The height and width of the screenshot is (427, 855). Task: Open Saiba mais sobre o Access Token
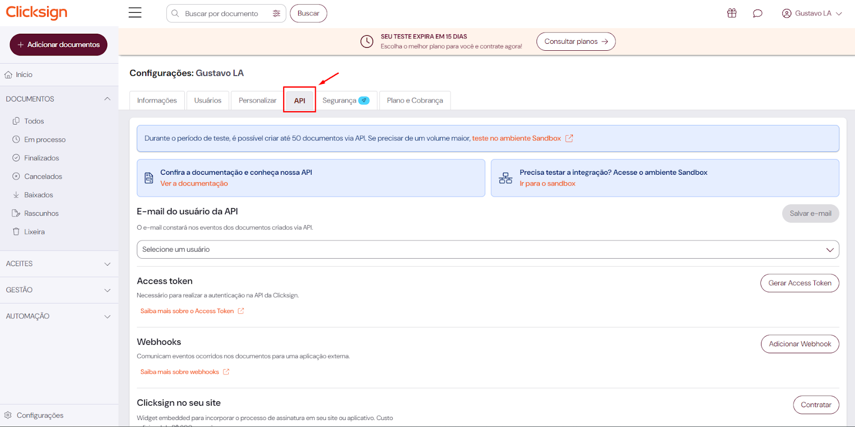click(x=187, y=311)
